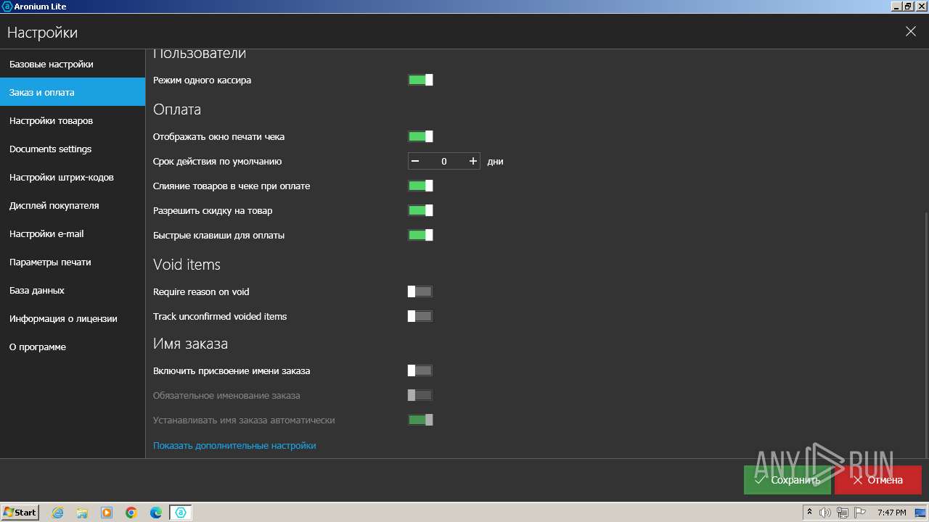Screen dimensions: 929x522
Task: Close the Настройки settings panel with X
Action: [x=910, y=31]
